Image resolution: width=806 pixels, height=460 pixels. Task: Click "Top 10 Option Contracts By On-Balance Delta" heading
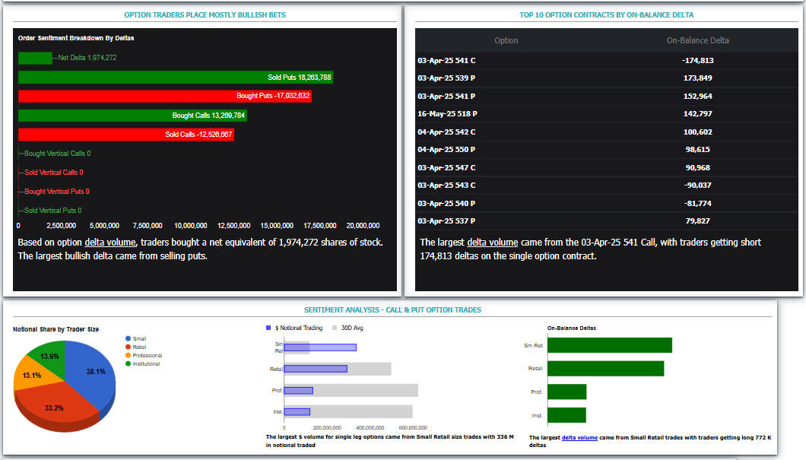pyautogui.click(x=607, y=15)
